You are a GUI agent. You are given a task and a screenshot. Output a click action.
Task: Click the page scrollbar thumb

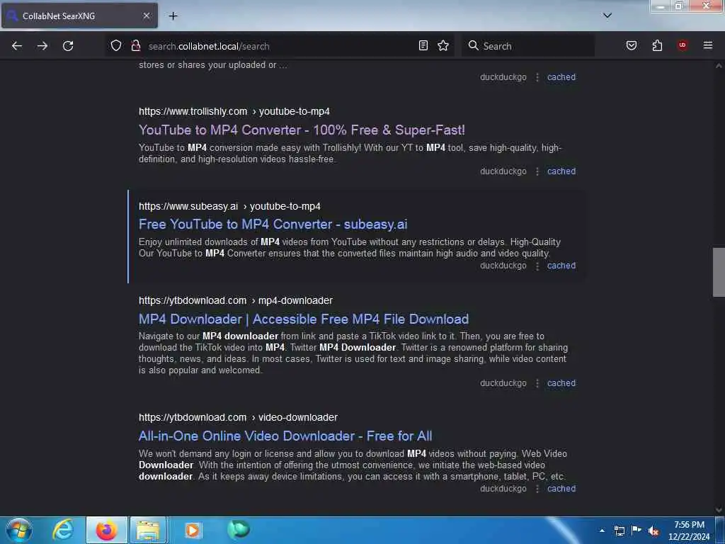(719, 272)
